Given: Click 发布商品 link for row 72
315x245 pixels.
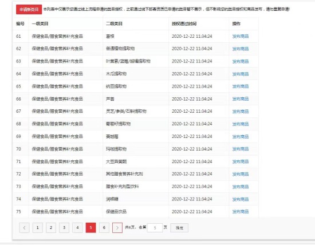Looking at the screenshot, I should point(241,174).
